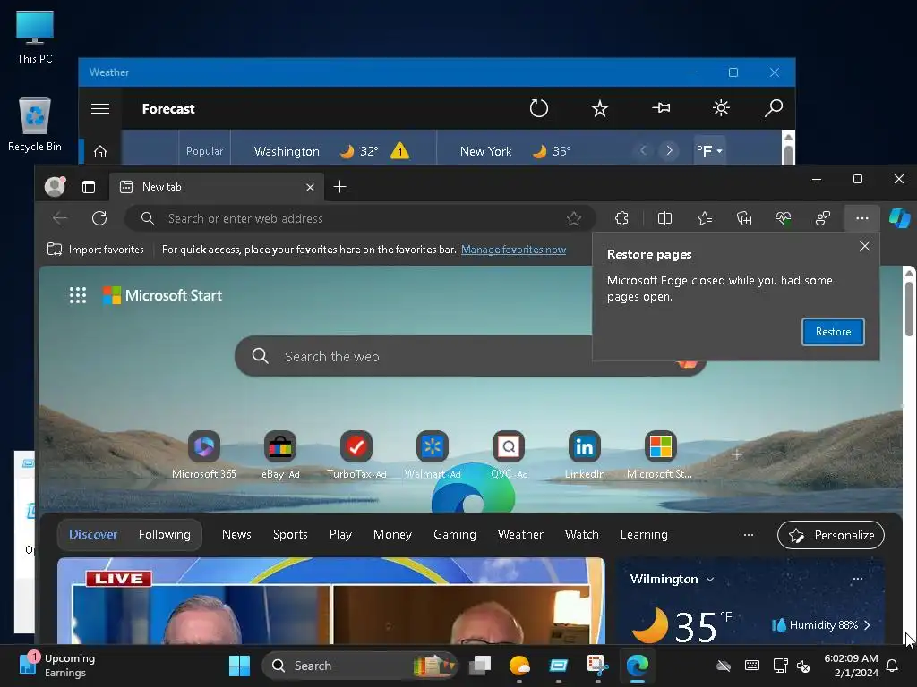Switch to the Discover feed tab
Viewport: 917px width, 687px height.
[93, 535]
